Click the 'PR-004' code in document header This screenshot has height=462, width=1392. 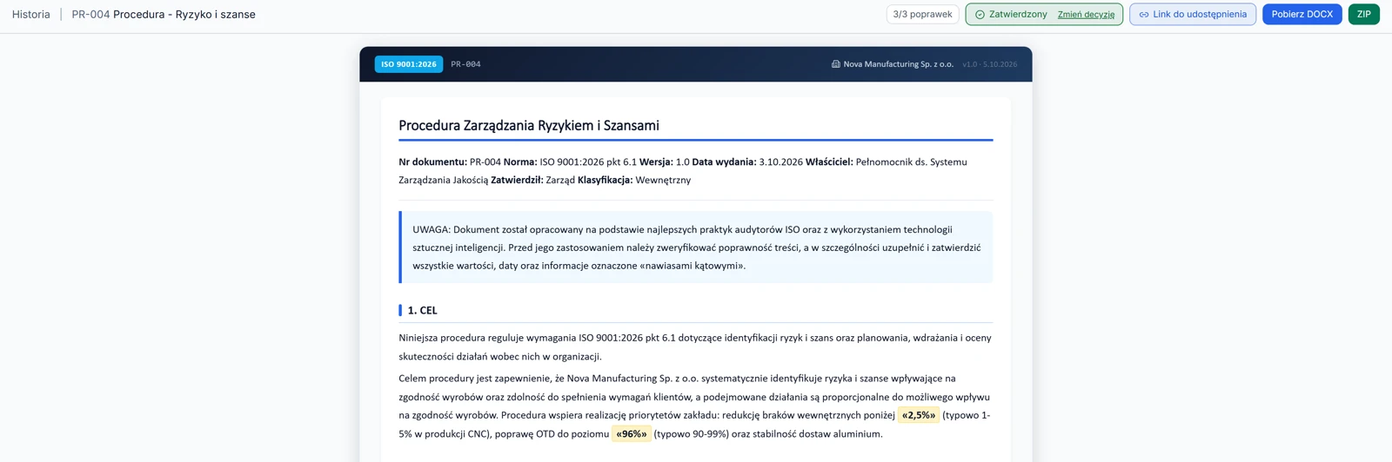(x=465, y=64)
